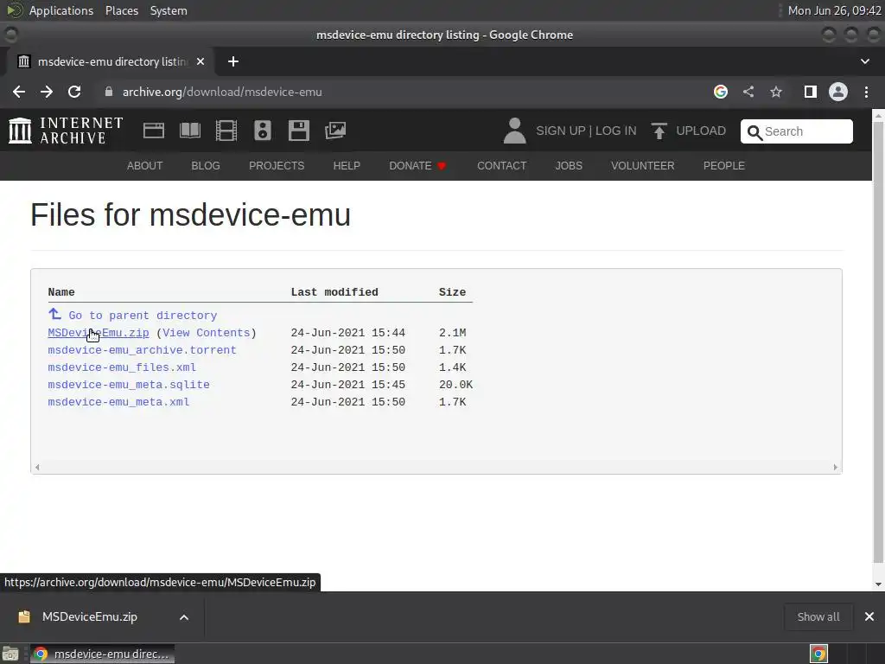Viewport: 885px width, 664px height.
Task: Open the Applications menu
Action: (61, 10)
